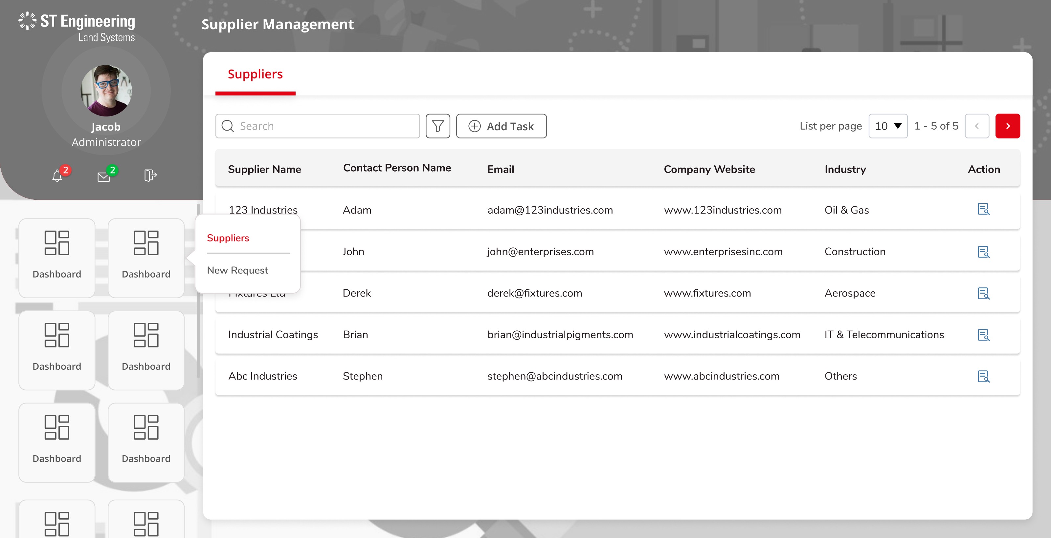This screenshot has height=538, width=1051.
Task: Click the Search input field
Action: (x=317, y=126)
